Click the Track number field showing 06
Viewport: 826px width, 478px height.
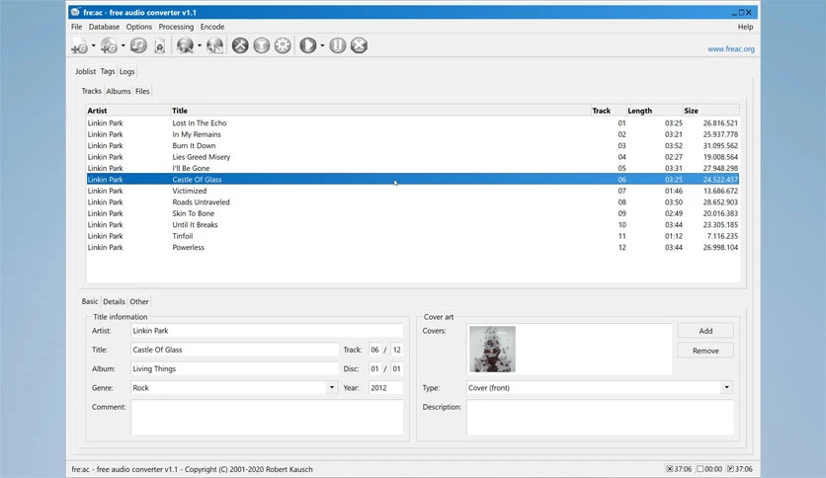(375, 350)
